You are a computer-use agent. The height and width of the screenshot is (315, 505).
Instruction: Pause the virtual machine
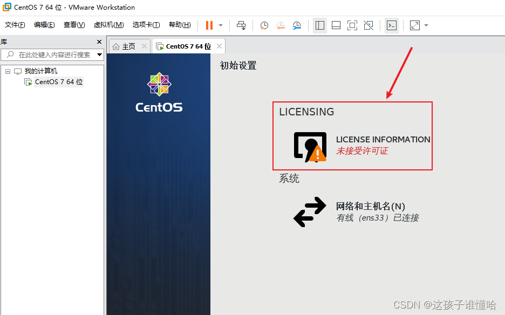tap(209, 25)
